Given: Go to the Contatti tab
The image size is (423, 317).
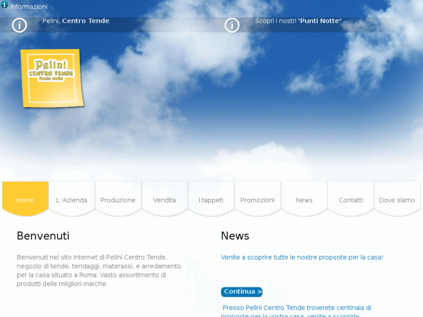Looking at the screenshot, I should tap(351, 199).
